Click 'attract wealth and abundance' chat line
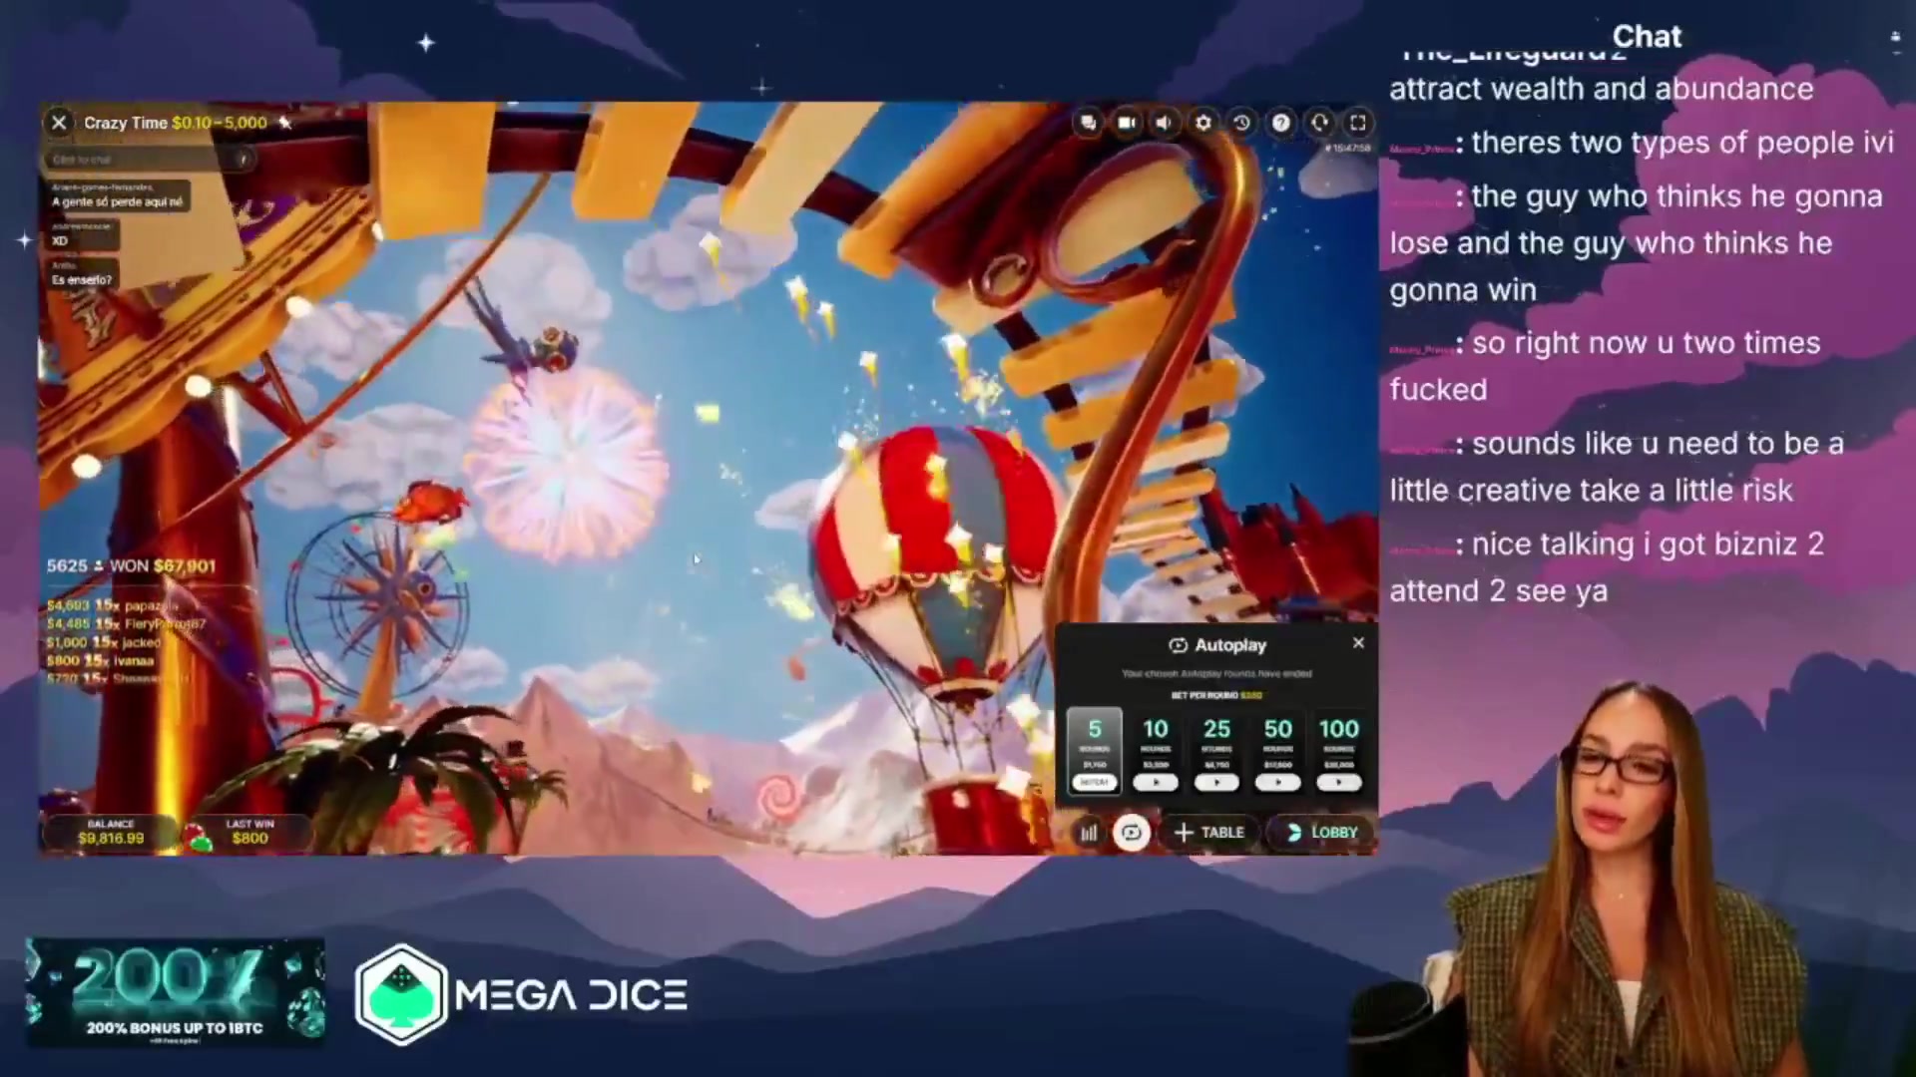This screenshot has height=1077, width=1916. (1601, 89)
